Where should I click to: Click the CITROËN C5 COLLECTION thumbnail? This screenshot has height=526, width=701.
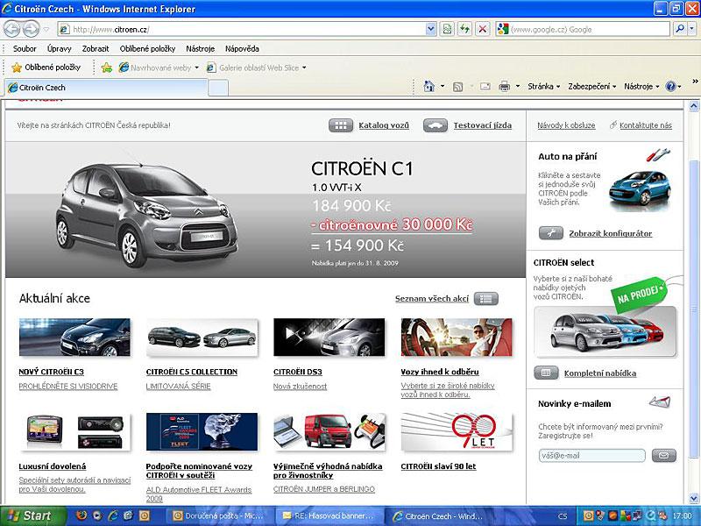[202, 338]
